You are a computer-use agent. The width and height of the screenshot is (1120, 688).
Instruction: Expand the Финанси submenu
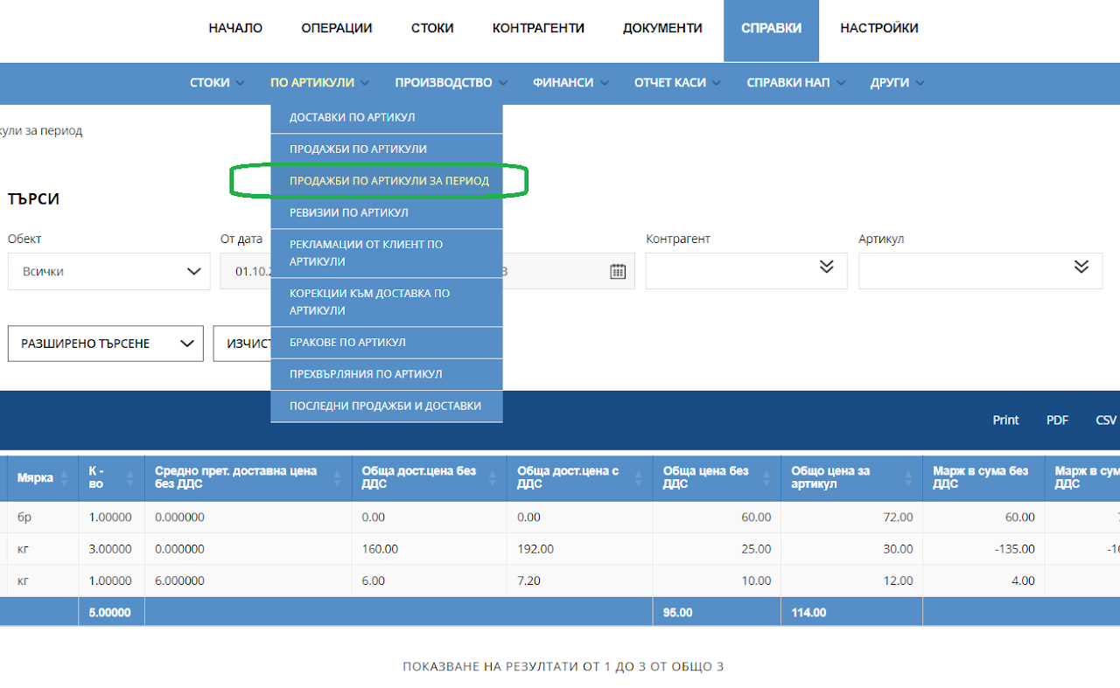point(570,83)
